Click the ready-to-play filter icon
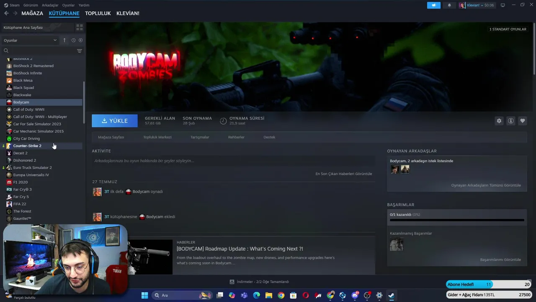This screenshot has width=536, height=302. tap(81, 40)
